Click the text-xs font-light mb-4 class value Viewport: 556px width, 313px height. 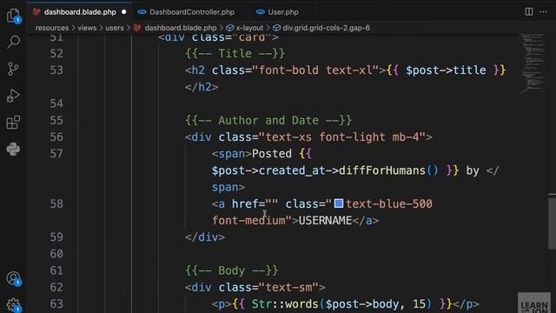pyautogui.click(x=342, y=137)
